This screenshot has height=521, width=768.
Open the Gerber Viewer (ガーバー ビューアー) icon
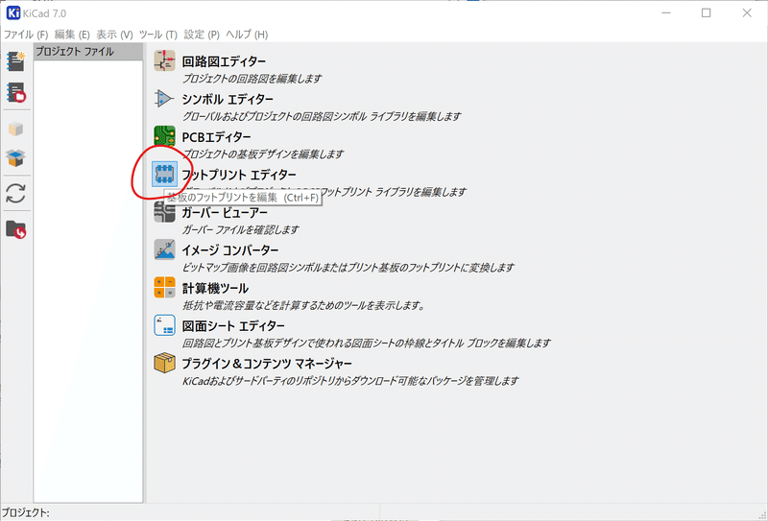[x=164, y=212]
